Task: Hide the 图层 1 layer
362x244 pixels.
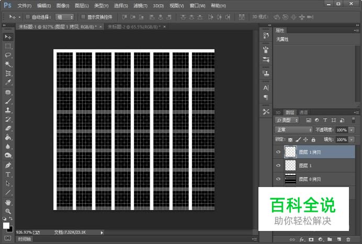Action: 278,166
